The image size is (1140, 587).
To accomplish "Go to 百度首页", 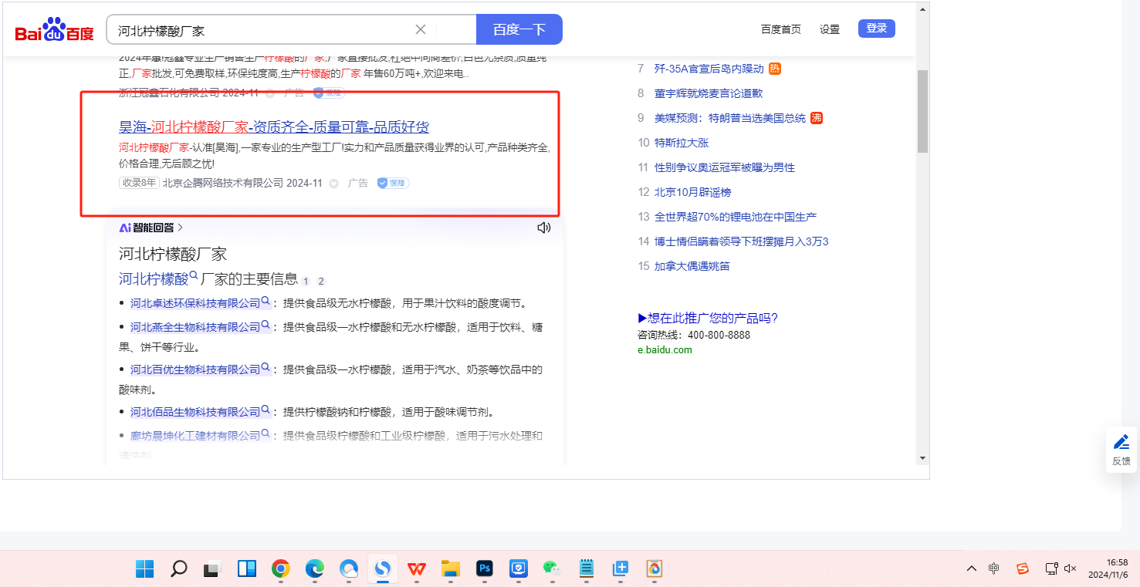I will click(780, 29).
